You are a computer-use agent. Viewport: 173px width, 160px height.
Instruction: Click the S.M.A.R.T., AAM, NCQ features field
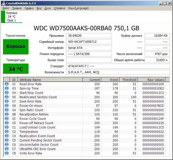click(118, 72)
